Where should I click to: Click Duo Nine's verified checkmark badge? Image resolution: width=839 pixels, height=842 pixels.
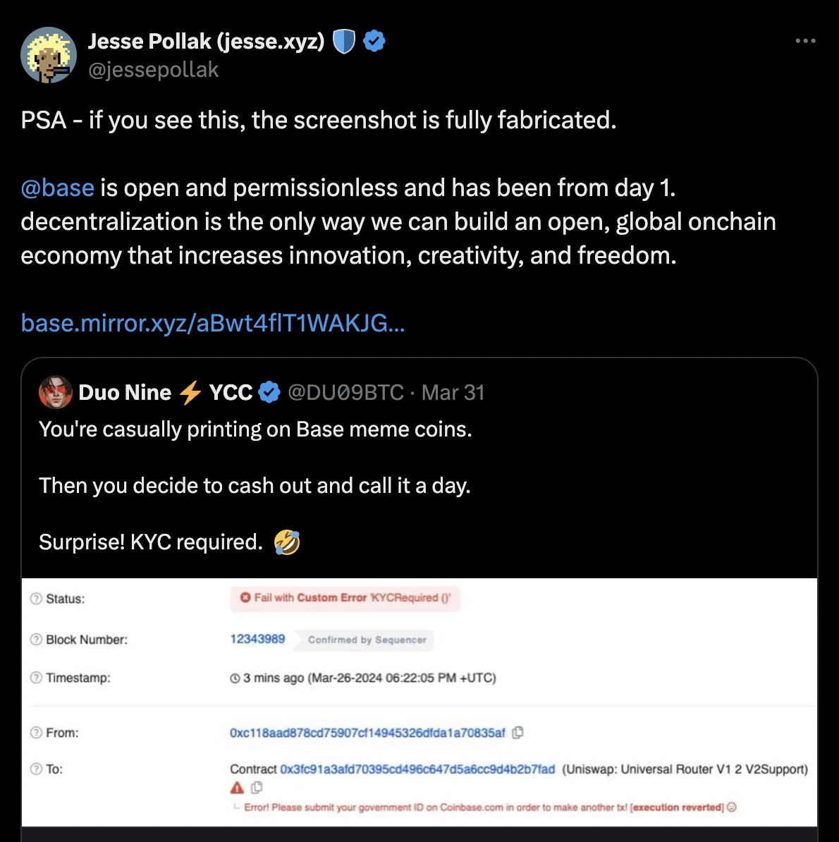(269, 392)
